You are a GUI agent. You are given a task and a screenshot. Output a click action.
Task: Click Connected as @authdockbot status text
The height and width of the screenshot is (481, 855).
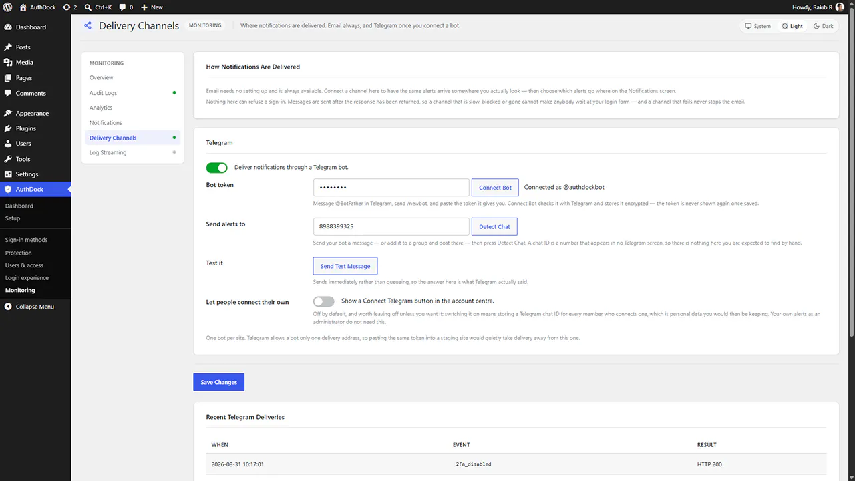coord(564,188)
